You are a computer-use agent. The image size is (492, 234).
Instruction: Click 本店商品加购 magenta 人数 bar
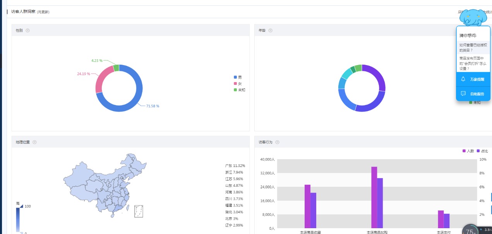[374, 198]
